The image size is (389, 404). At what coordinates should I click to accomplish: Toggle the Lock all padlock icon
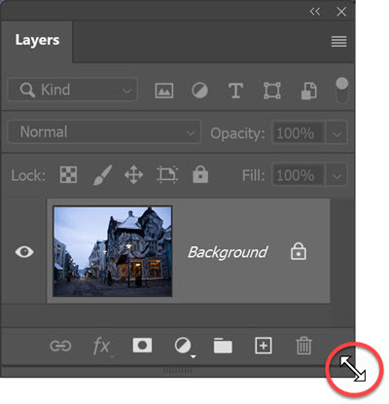(x=200, y=174)
